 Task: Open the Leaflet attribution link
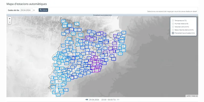188,96
